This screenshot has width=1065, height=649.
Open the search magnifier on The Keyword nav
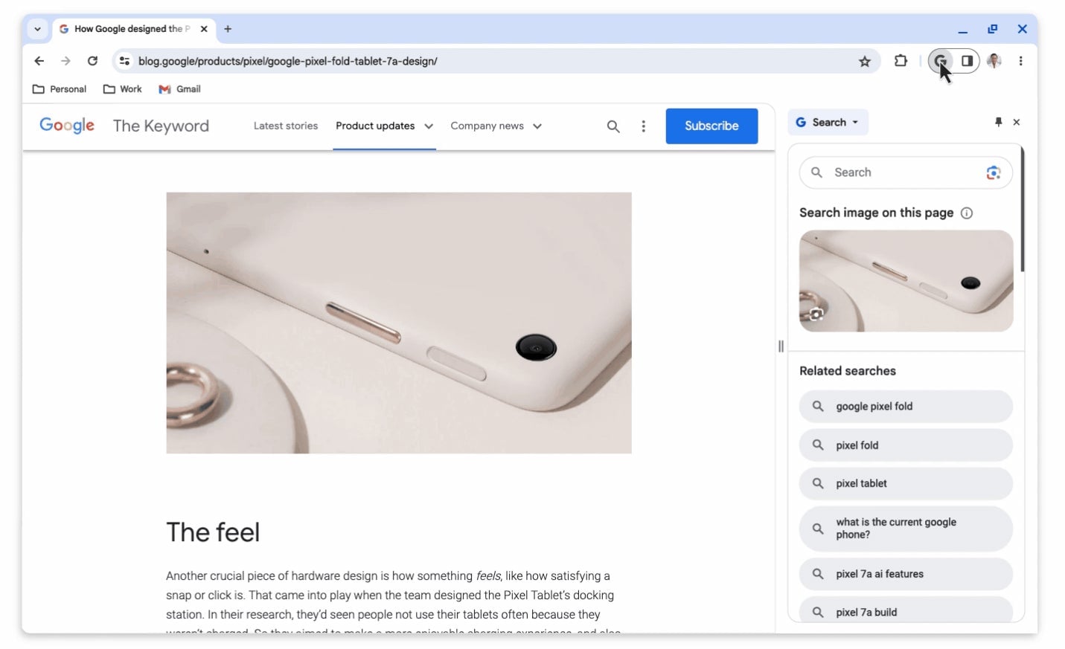[x=613, y=126]
